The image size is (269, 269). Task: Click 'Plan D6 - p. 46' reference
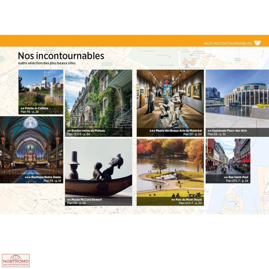76,203
